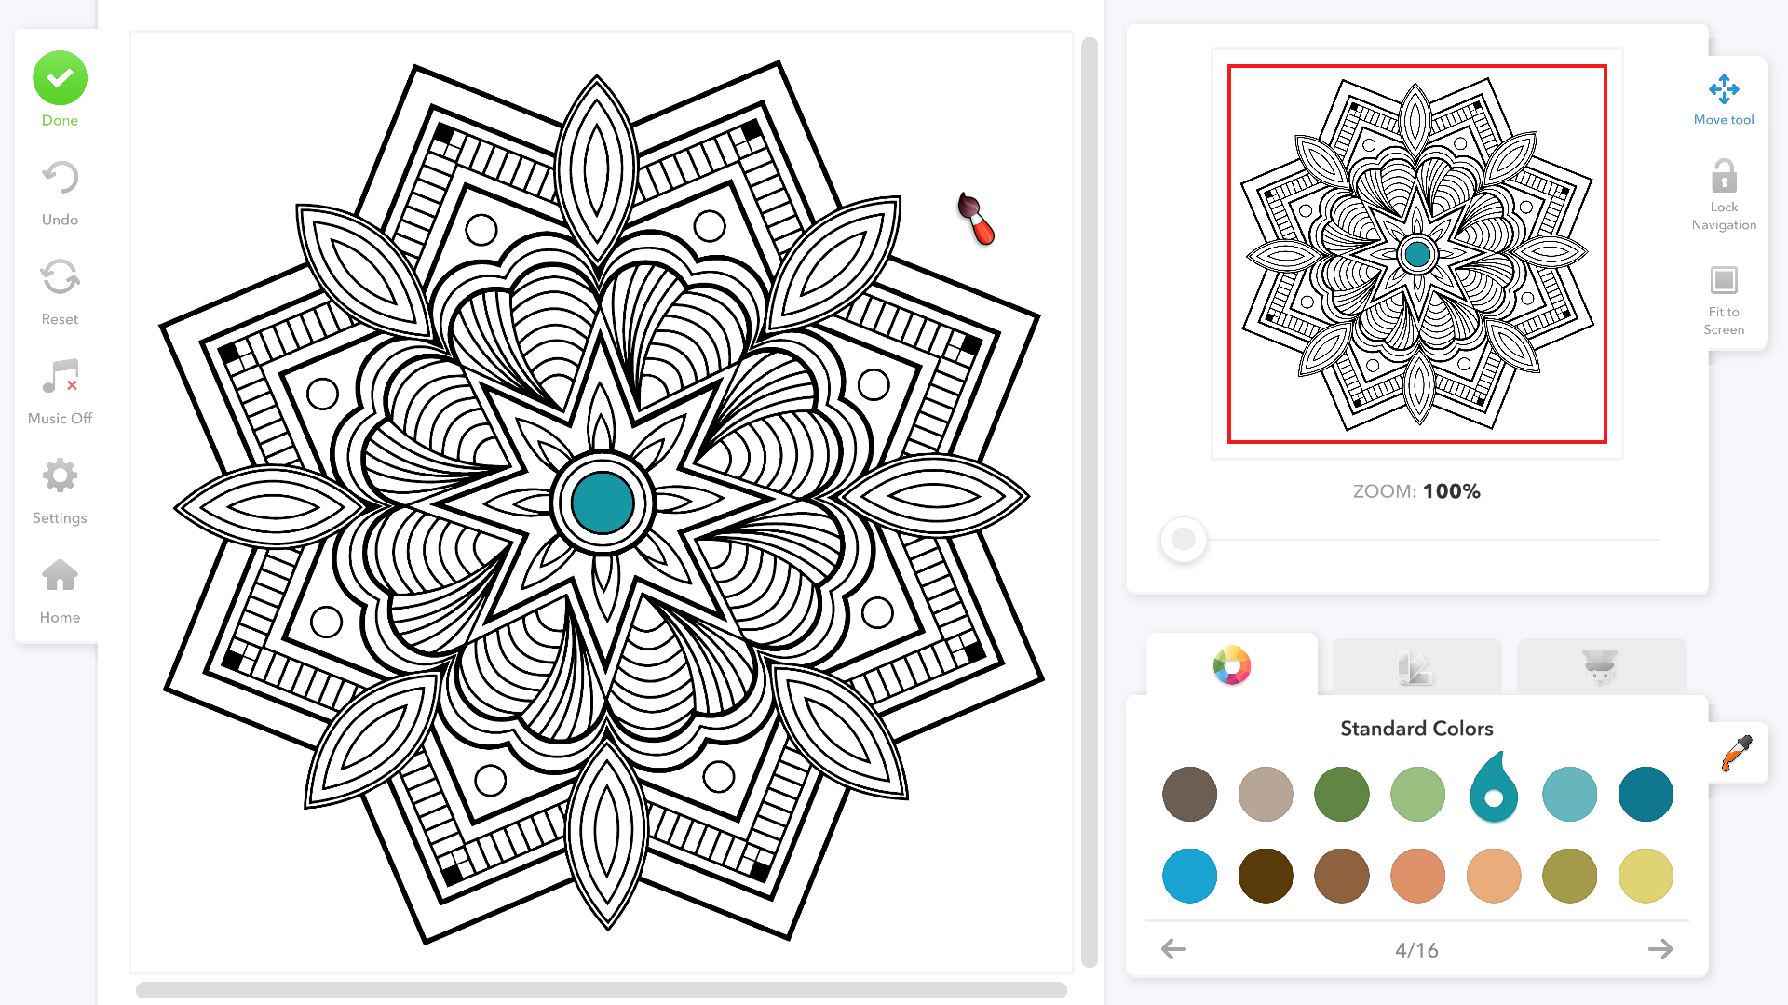
Task: Click the vertical canvas scrollbar
Action: pos(1089,502)
